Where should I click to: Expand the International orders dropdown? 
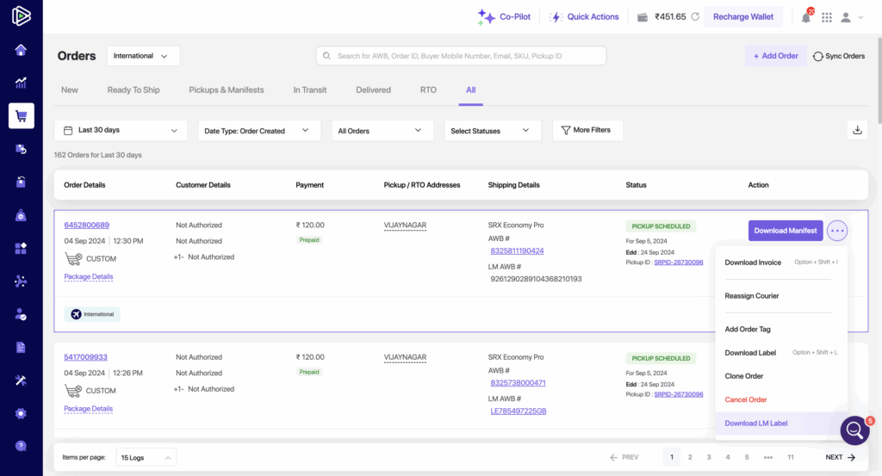point(143,56)
